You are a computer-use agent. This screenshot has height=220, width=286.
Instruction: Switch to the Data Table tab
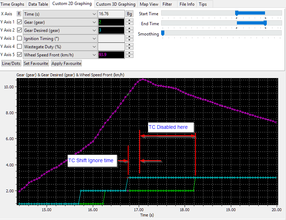tap(38, 4)
